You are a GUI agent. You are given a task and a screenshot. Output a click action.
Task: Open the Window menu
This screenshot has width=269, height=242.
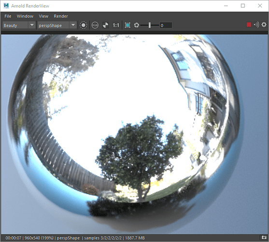25,16
